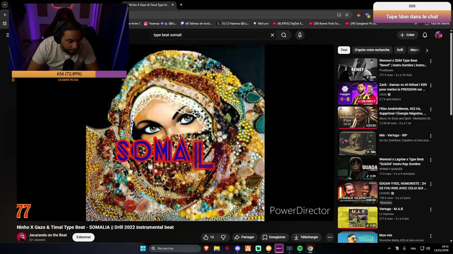Screen dimensions: 453x254
Task: Open the Native American Flute thumbnail
Action: tap(357, 118)
